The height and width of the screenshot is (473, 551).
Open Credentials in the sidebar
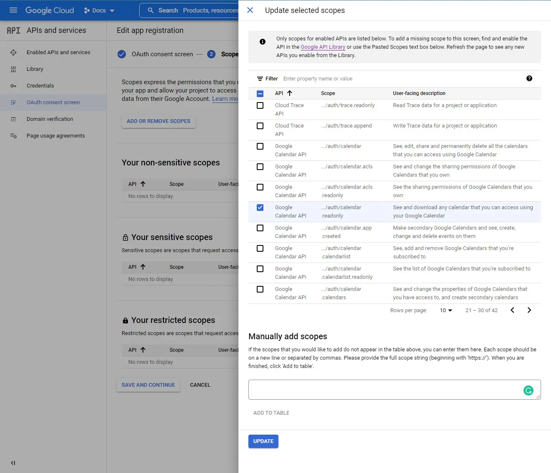(40, 86)
